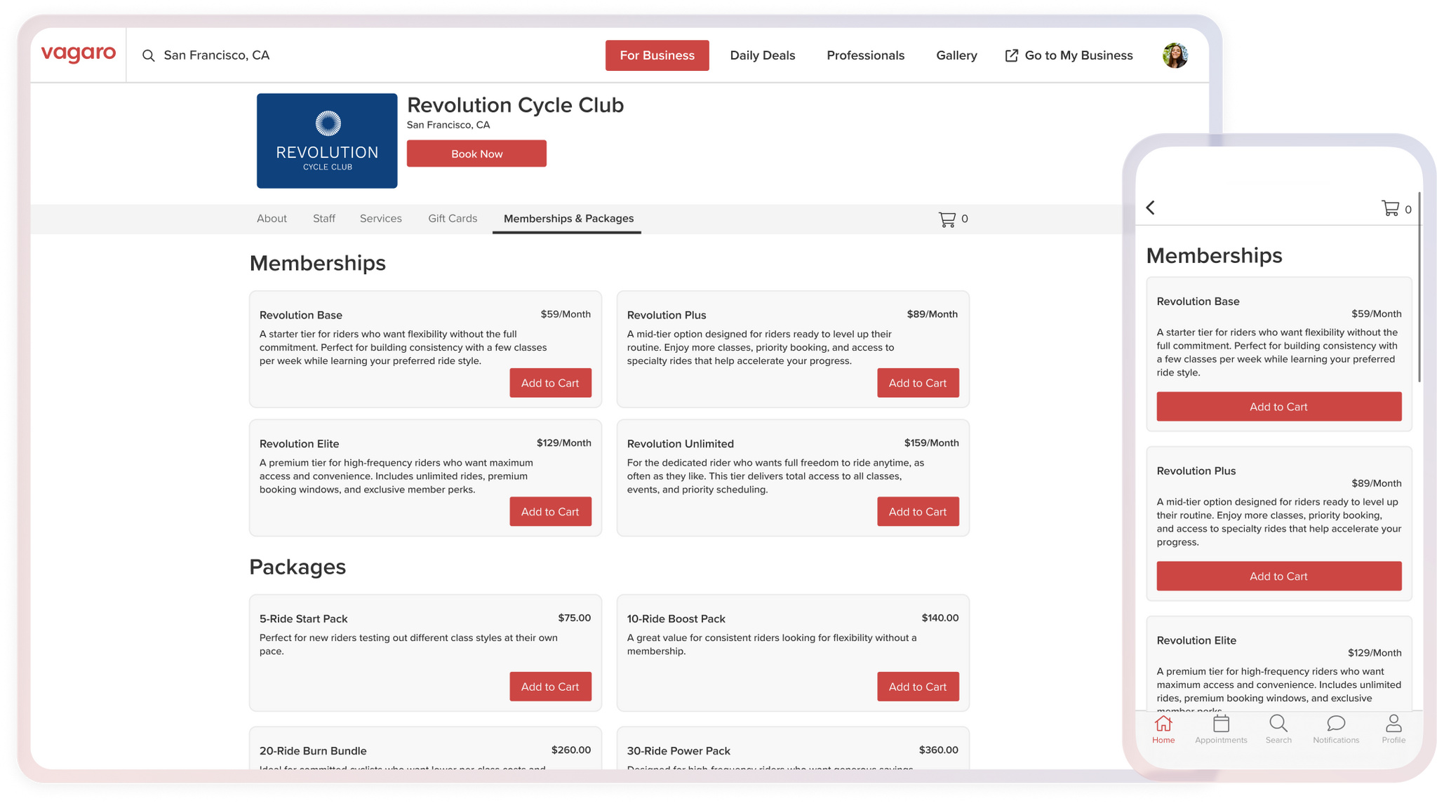Click the $129/Month price on mobile
The width and height of the screenshot is (1437, 803).
(x=1375, y=653)
